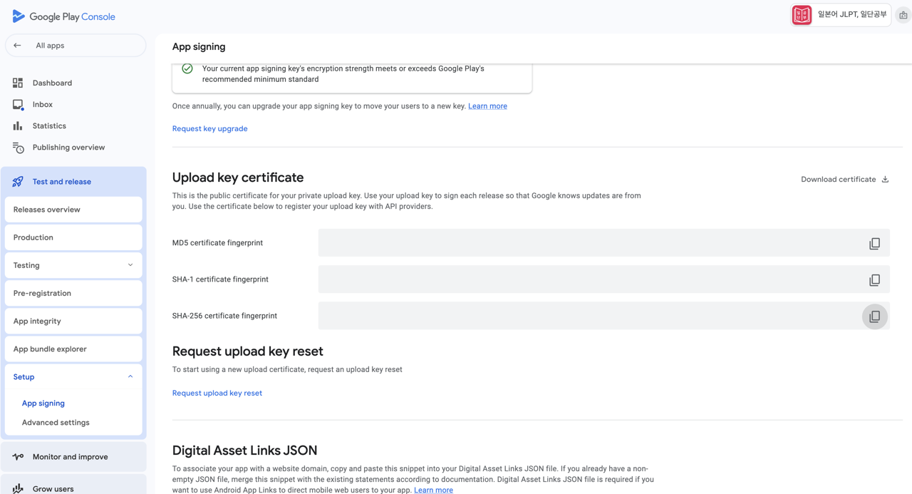Click the Statistics chart icon
The width and height of the screenshot is (912, 494).
17,125
